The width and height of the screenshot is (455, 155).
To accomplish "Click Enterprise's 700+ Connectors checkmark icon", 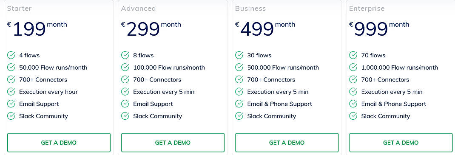I will 353,79.
